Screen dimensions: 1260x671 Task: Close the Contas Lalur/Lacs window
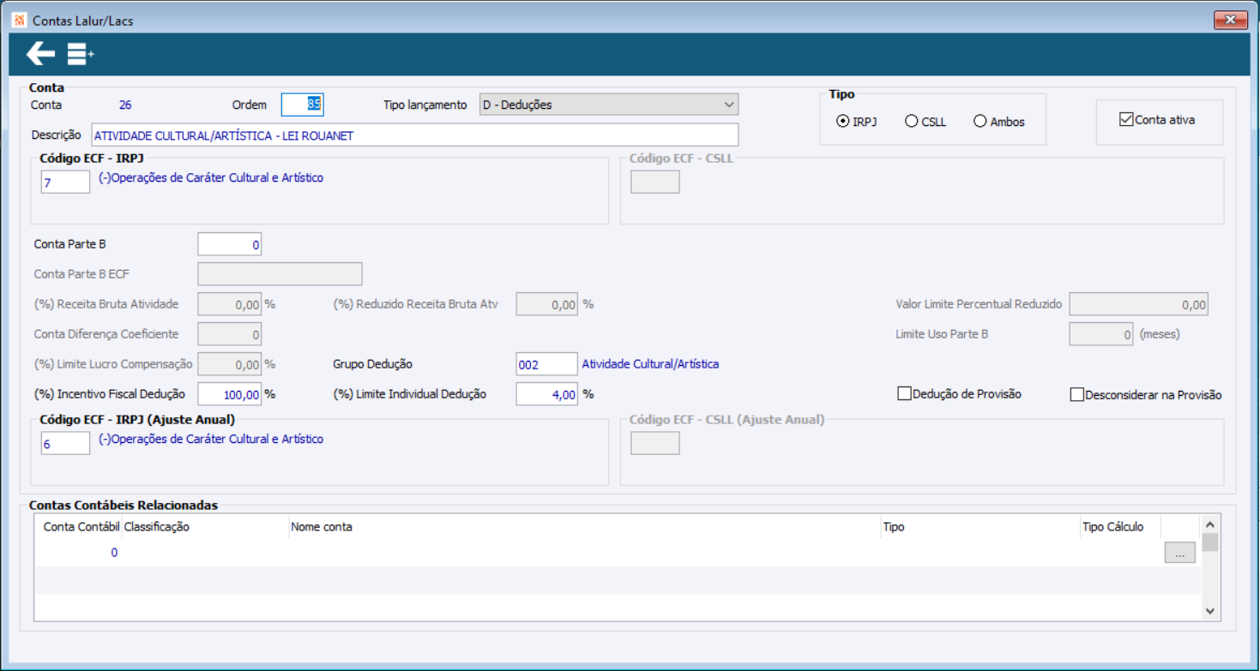point(1230,20)
